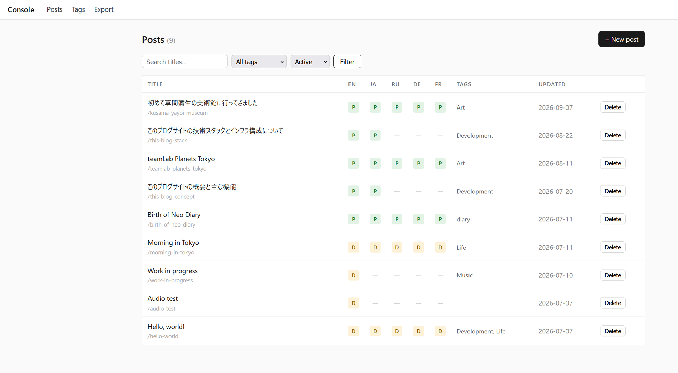
Task: Click the RU published badge for teamLab Planets Tokyo
Action: point(397,163)
